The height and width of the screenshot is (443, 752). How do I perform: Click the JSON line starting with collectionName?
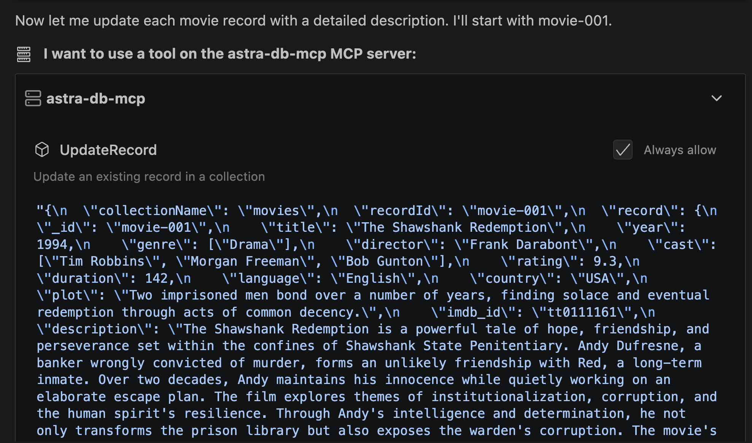[377, 210]
